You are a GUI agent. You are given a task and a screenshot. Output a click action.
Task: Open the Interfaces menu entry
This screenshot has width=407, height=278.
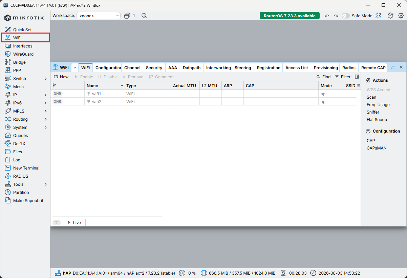23,46
